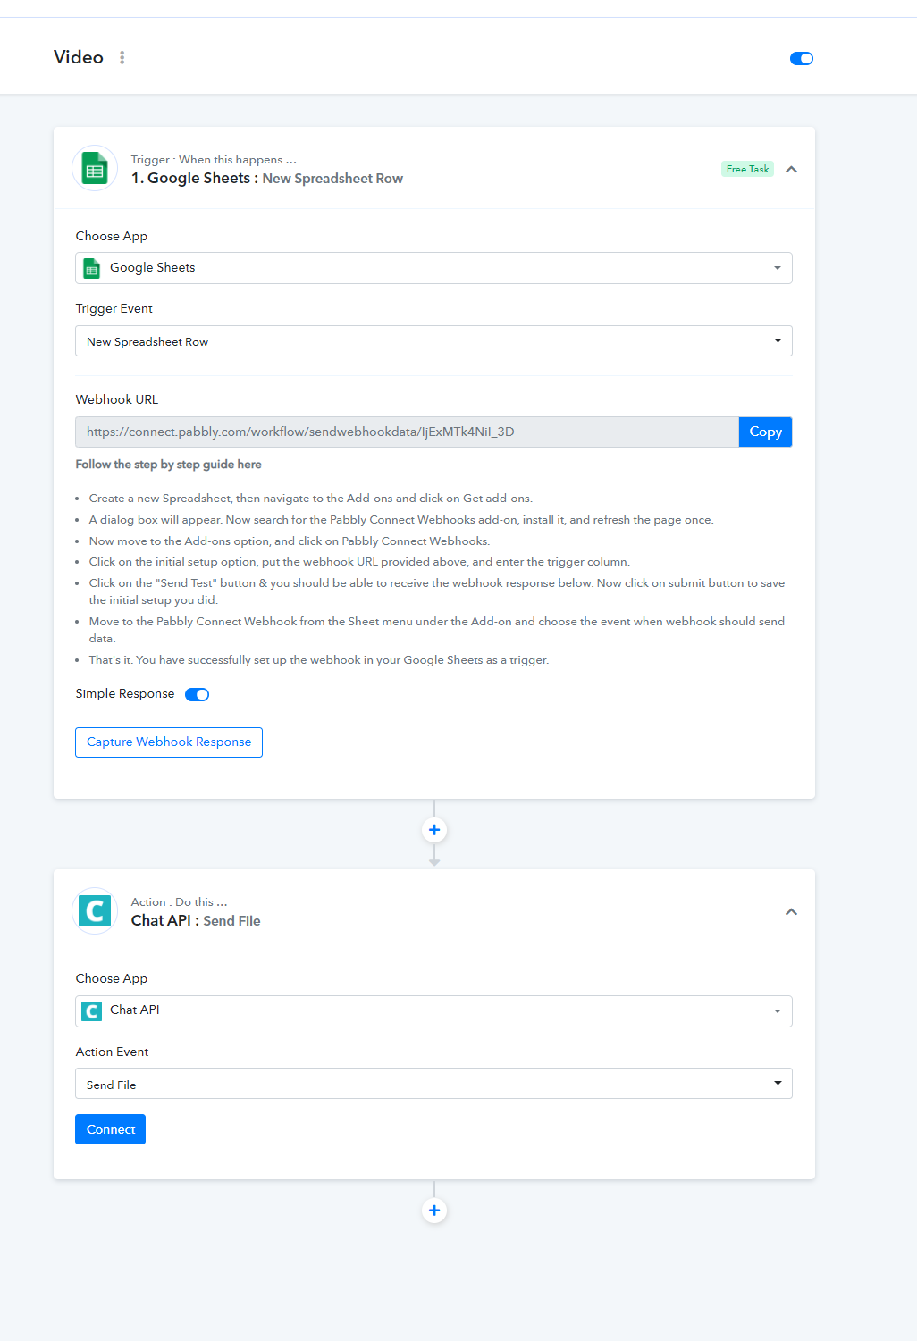Open the Send File action event dropdown
The height and width of the screenshot is (1341, 917).
(433, 1084)
